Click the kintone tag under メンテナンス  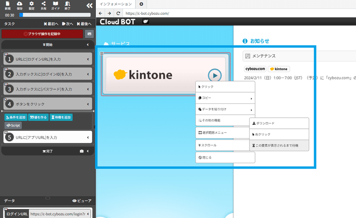(x=279, y=69)
